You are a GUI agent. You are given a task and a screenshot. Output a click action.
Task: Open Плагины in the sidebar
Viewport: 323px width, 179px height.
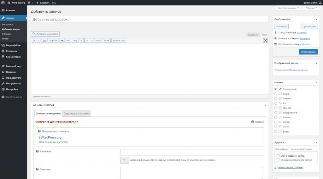pos(11,72)
